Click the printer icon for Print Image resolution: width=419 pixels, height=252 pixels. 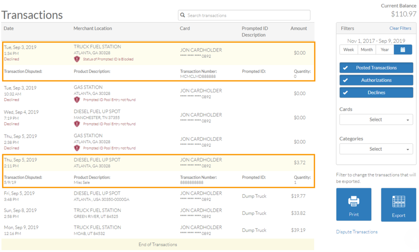pyautogui.click(x=354, y=201)
